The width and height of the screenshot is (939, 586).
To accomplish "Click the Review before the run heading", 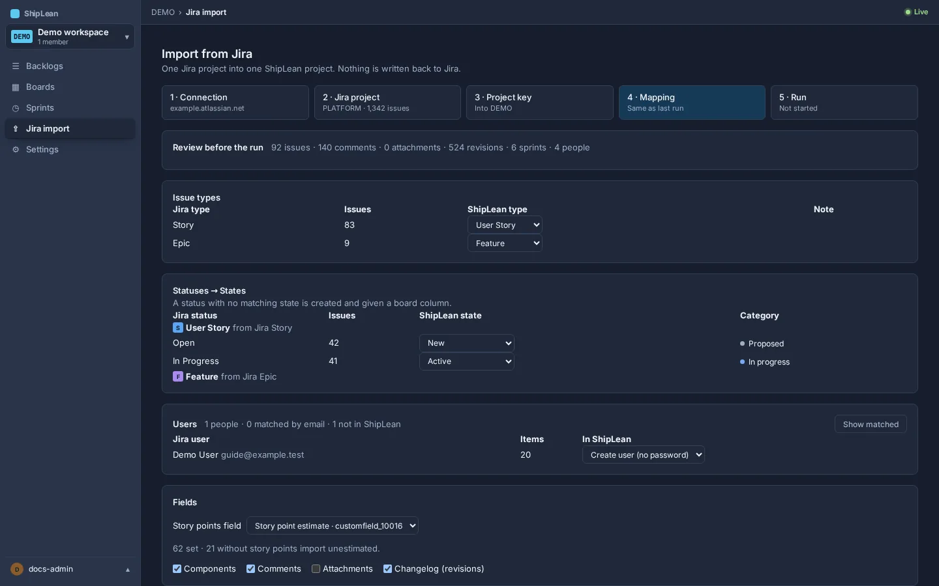I will tap(218, 148).
